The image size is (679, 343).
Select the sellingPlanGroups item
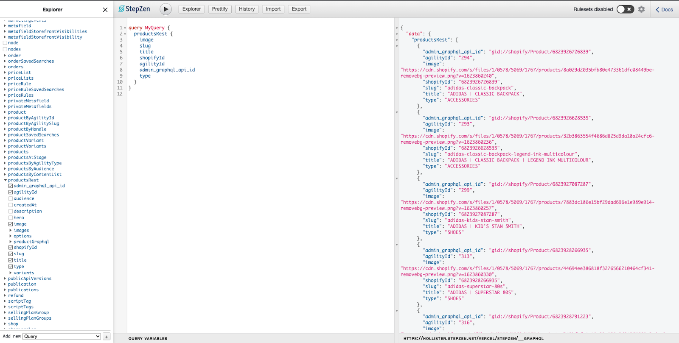tap(30, 318)
